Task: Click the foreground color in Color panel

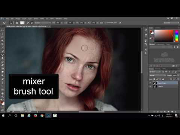Action: click(x=151, y=32)
